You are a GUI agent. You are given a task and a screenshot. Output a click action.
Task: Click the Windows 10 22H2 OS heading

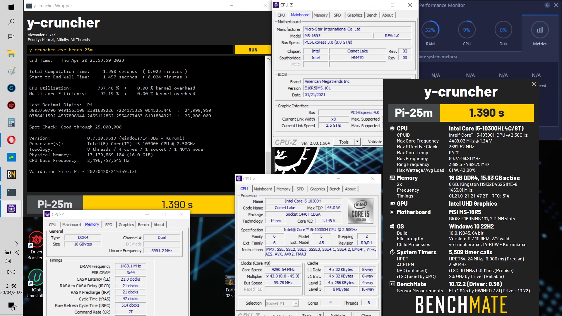(471, 226)
